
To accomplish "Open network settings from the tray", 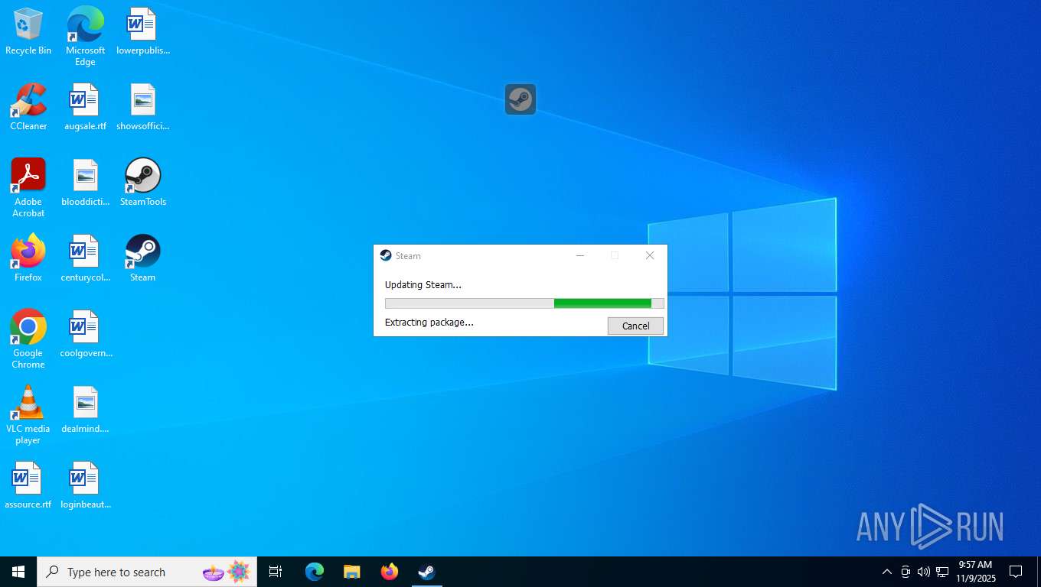I will pos(942,572).
